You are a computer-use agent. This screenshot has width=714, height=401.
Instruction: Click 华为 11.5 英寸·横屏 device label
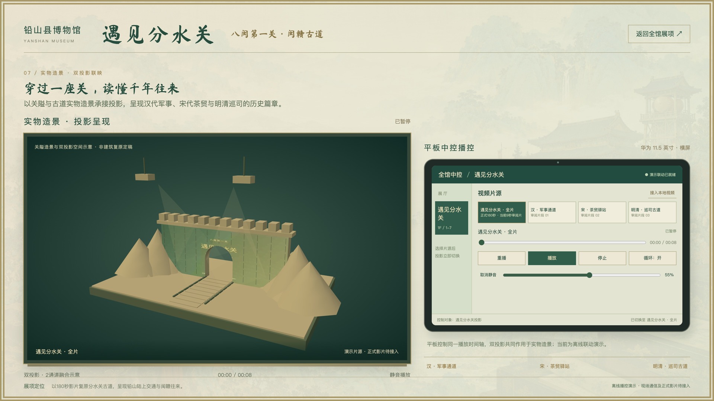point(665,148)
